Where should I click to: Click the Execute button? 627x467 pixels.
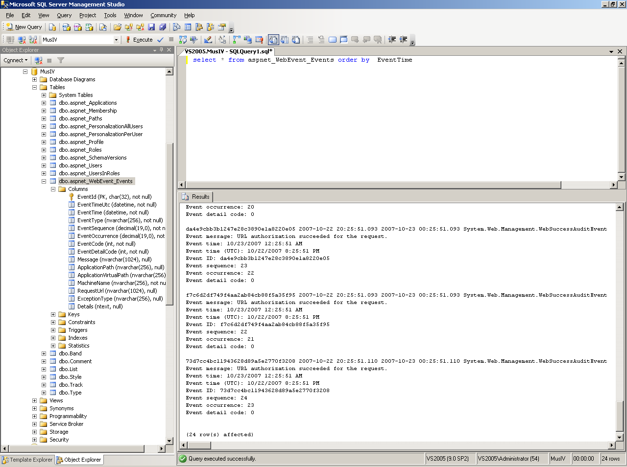coord(139,40)
